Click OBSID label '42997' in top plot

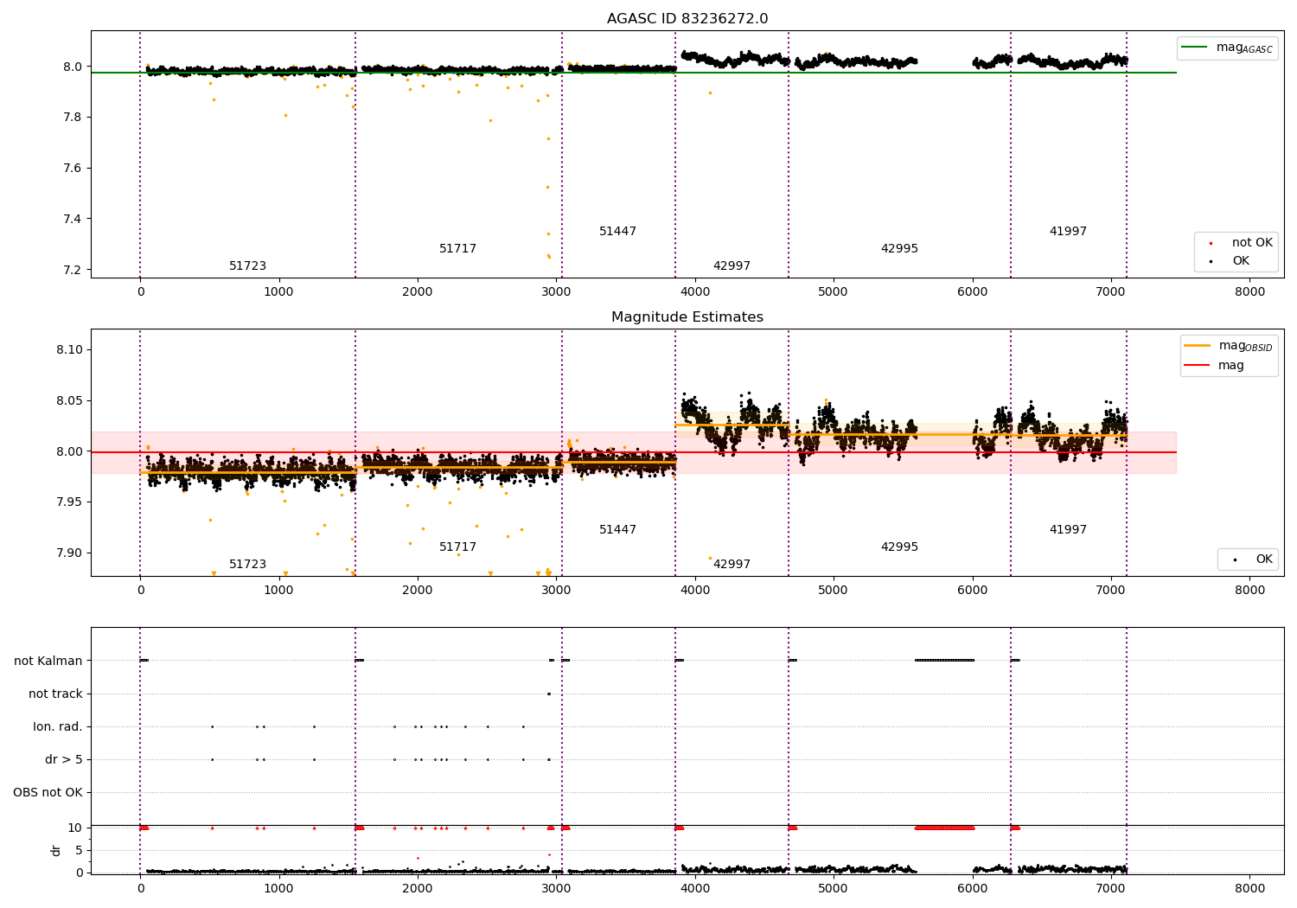[x=732, y=266]
